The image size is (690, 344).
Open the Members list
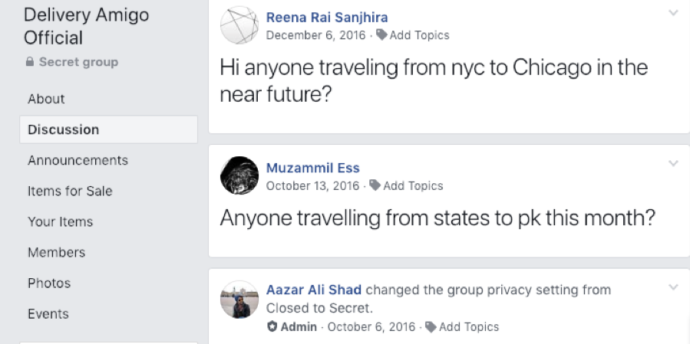pyautogui.click(x=56, y=252)
